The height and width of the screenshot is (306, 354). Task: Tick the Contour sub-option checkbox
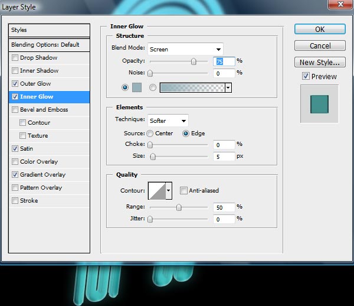coord(22,122)
